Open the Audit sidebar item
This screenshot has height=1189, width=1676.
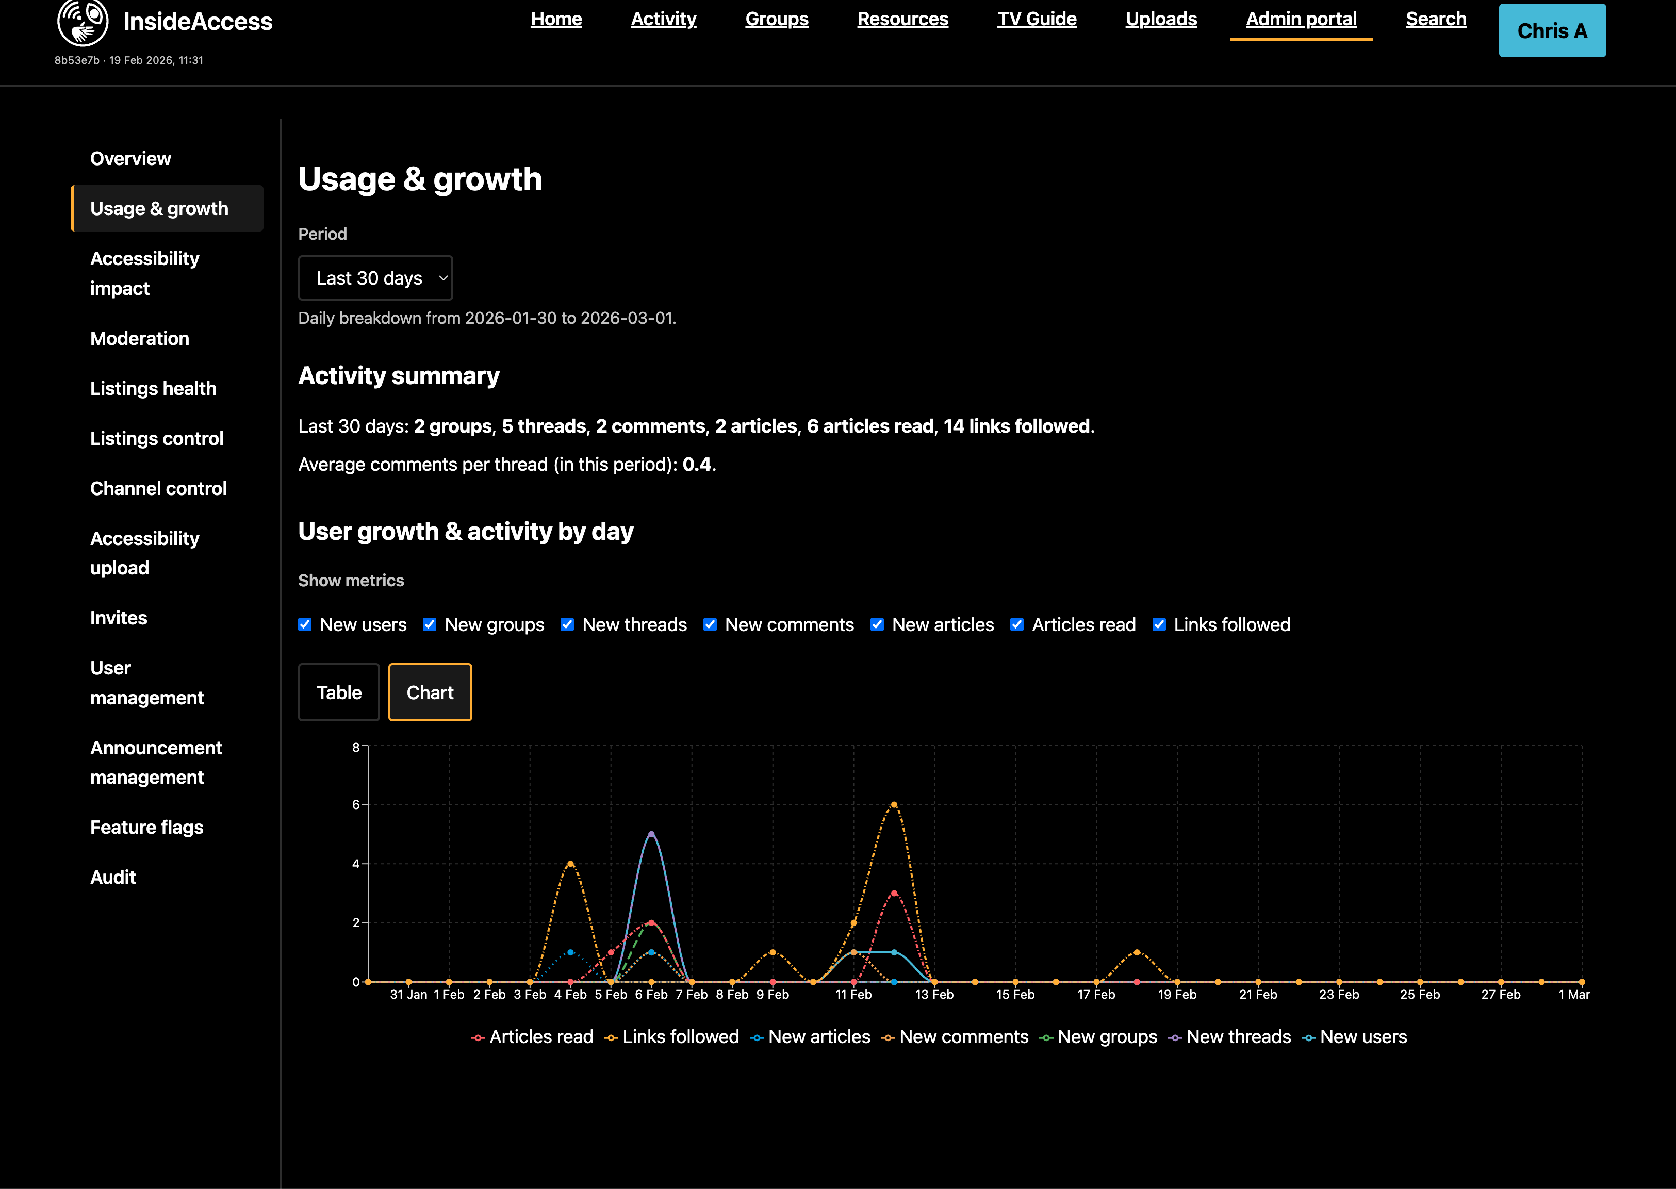(113, 877)
